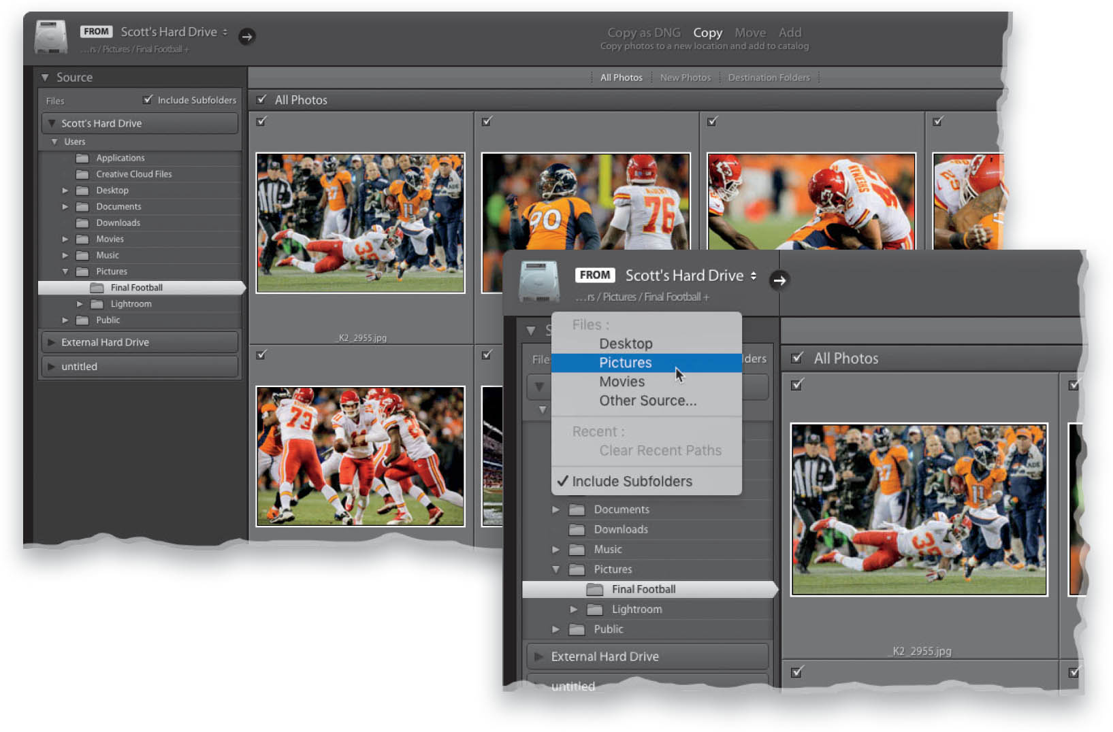Uncheck third photo checkbox in top row

point(712,121)
